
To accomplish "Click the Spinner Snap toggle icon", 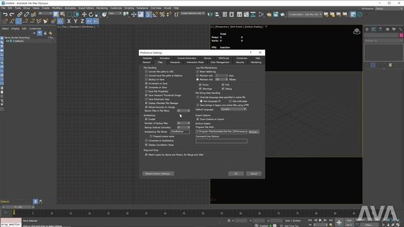I will click(169, 15).
